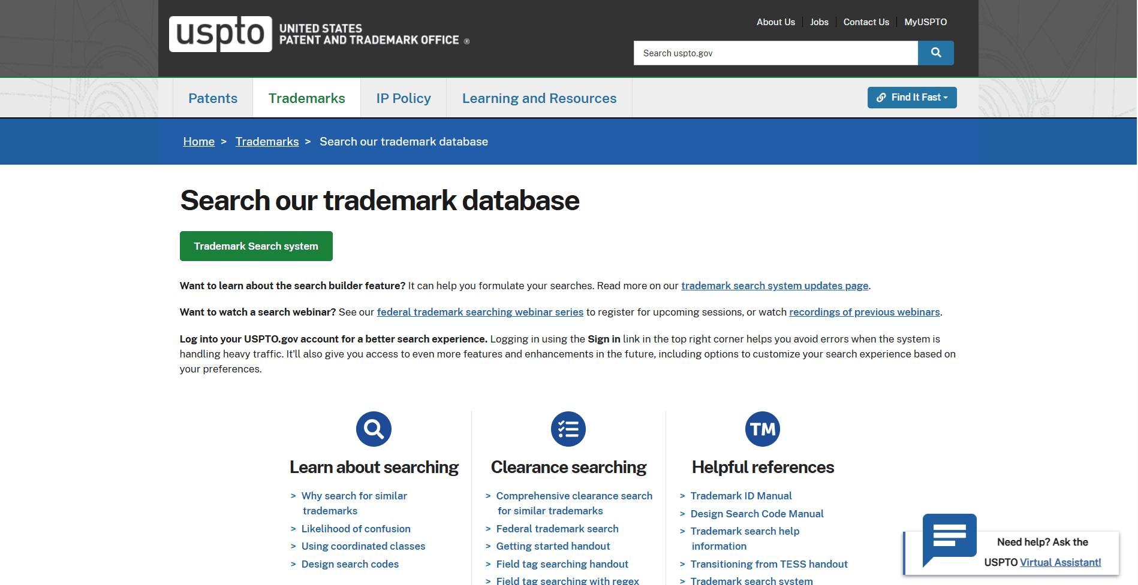Open the Trademarks menu
The width and height of the screenshot is (1138, 585).
click(306, 98)
